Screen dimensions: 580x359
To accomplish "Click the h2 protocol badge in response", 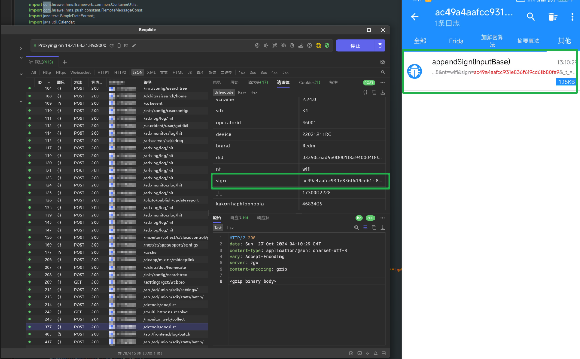I will point(359,218).
